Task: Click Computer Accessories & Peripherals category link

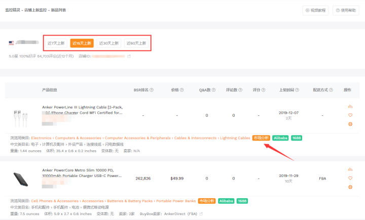Action: point(137,138)
